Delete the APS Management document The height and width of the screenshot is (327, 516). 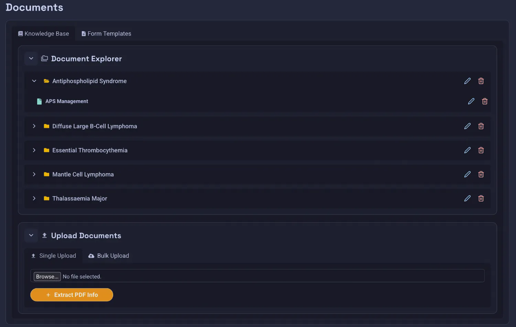pos(485,101)
